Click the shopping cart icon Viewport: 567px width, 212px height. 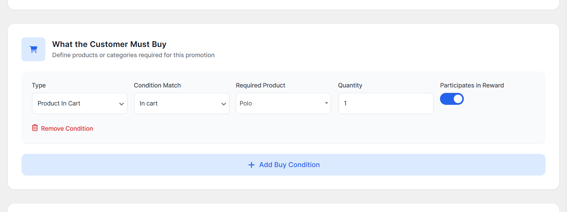tap(33, 49)
